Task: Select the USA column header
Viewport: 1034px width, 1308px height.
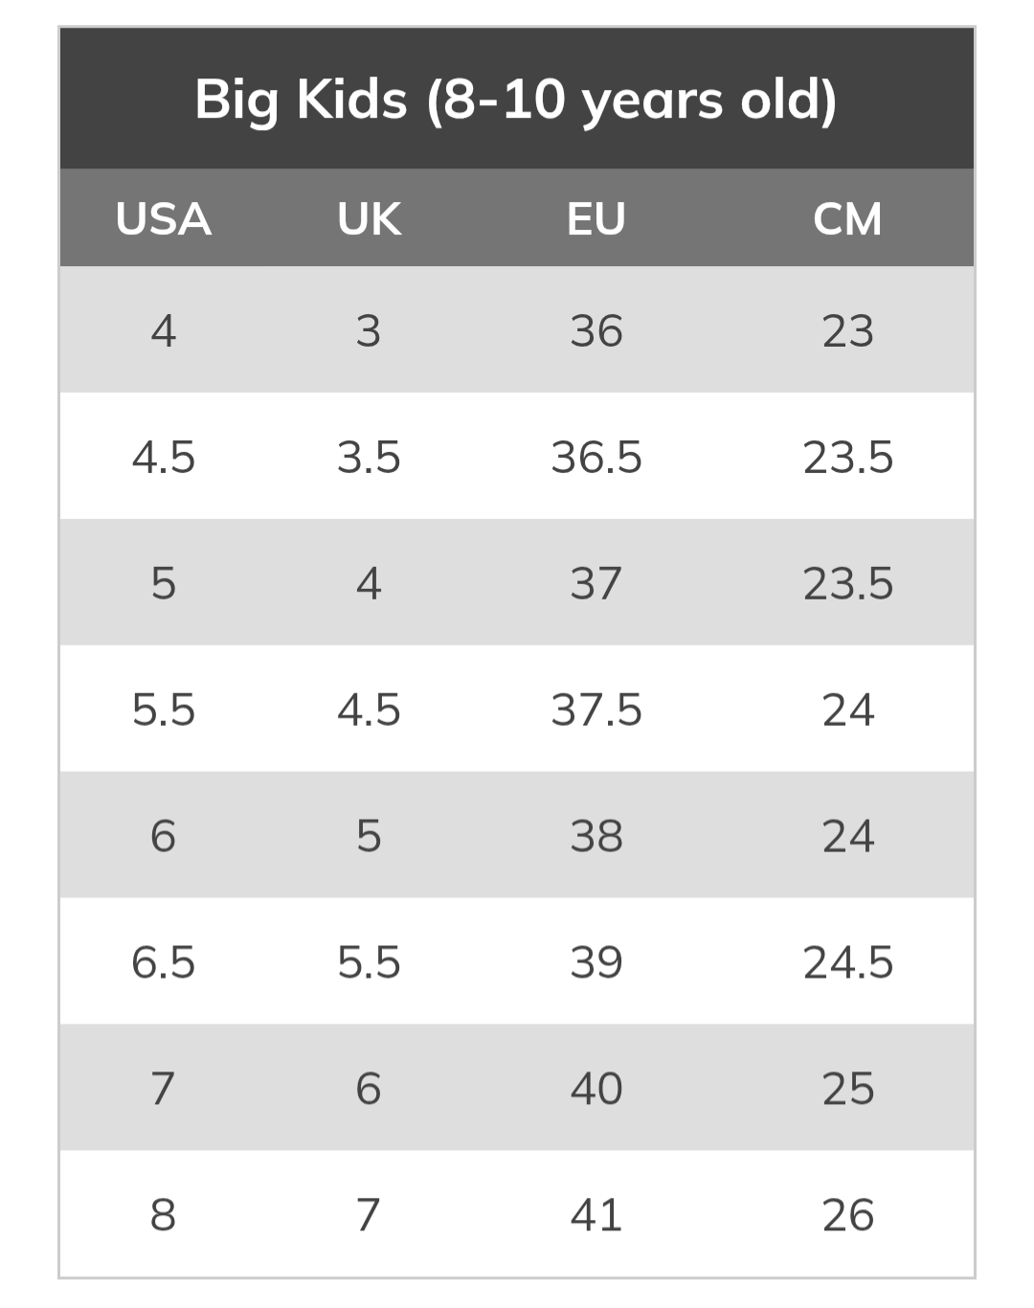Action: pos(163,219)
